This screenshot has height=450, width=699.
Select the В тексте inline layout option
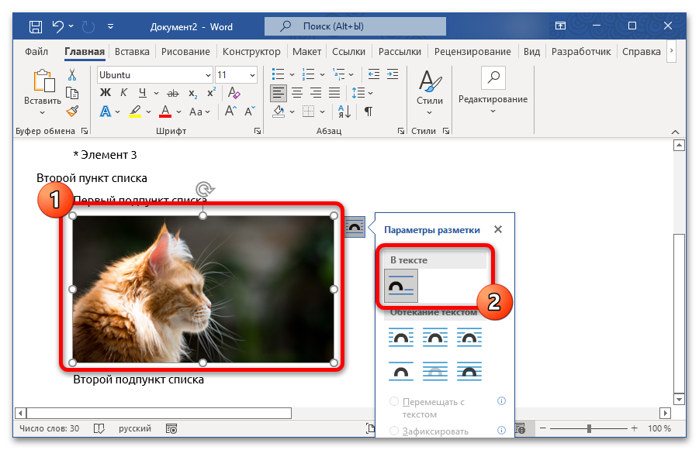(x=401, y=286)
